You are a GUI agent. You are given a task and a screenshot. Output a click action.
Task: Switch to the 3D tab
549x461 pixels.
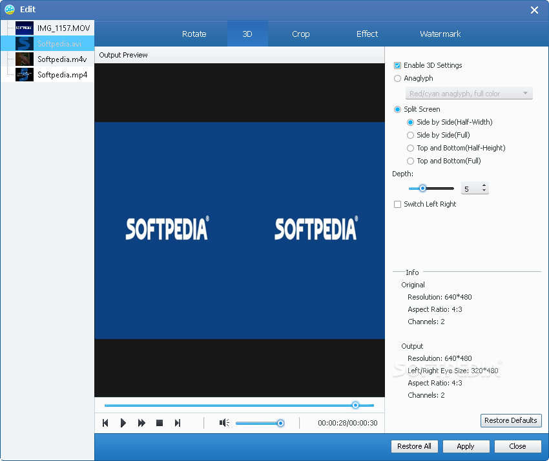247,34
